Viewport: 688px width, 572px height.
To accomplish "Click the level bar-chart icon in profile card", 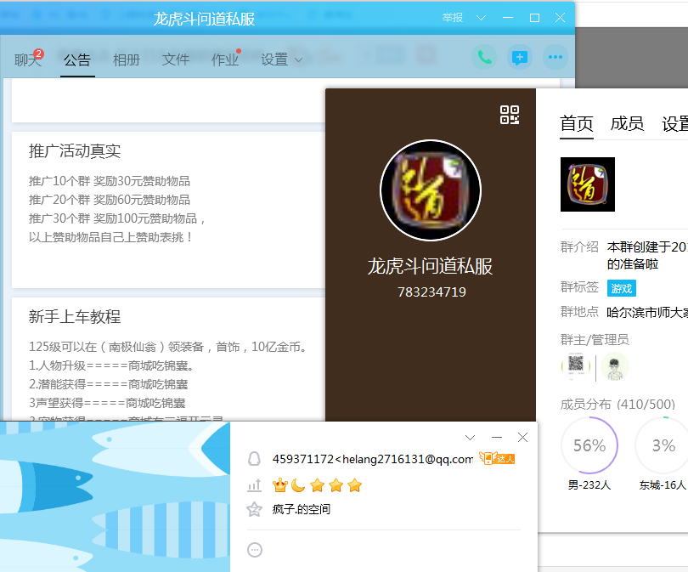I will pos(253,485).
